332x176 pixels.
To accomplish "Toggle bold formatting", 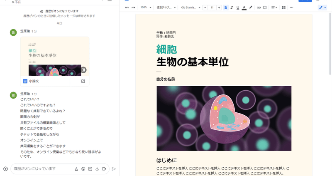I will tap(225, 7).
